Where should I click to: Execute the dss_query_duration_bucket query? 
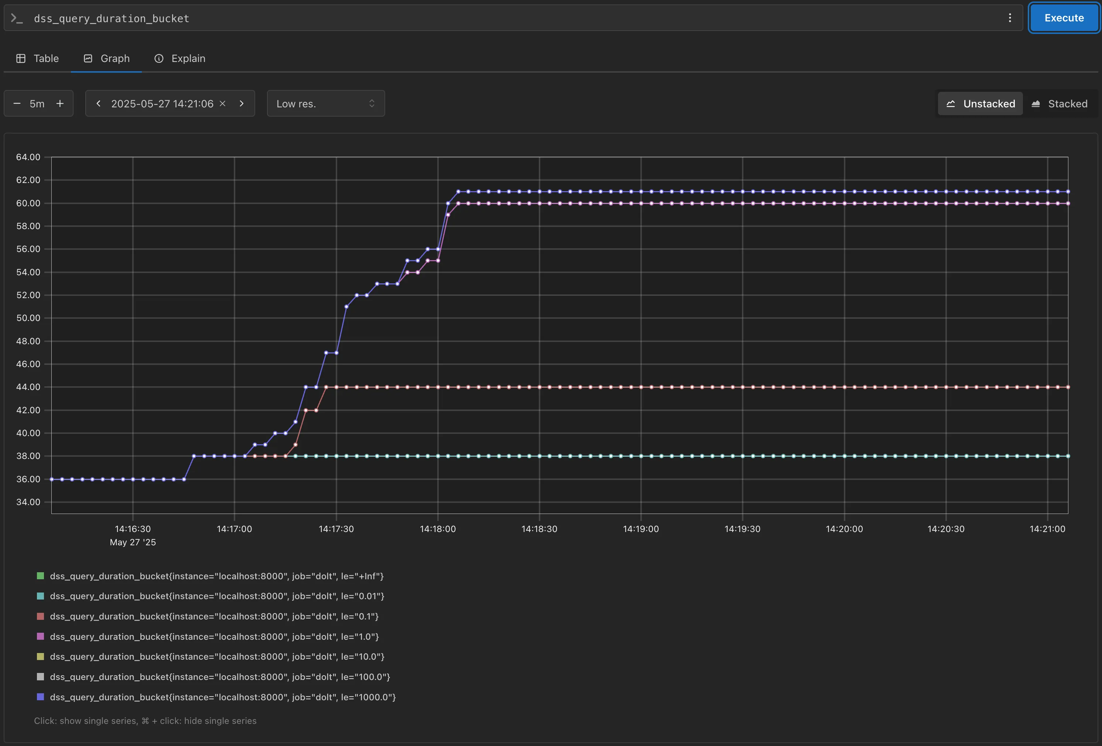[x=1064, y=18]
